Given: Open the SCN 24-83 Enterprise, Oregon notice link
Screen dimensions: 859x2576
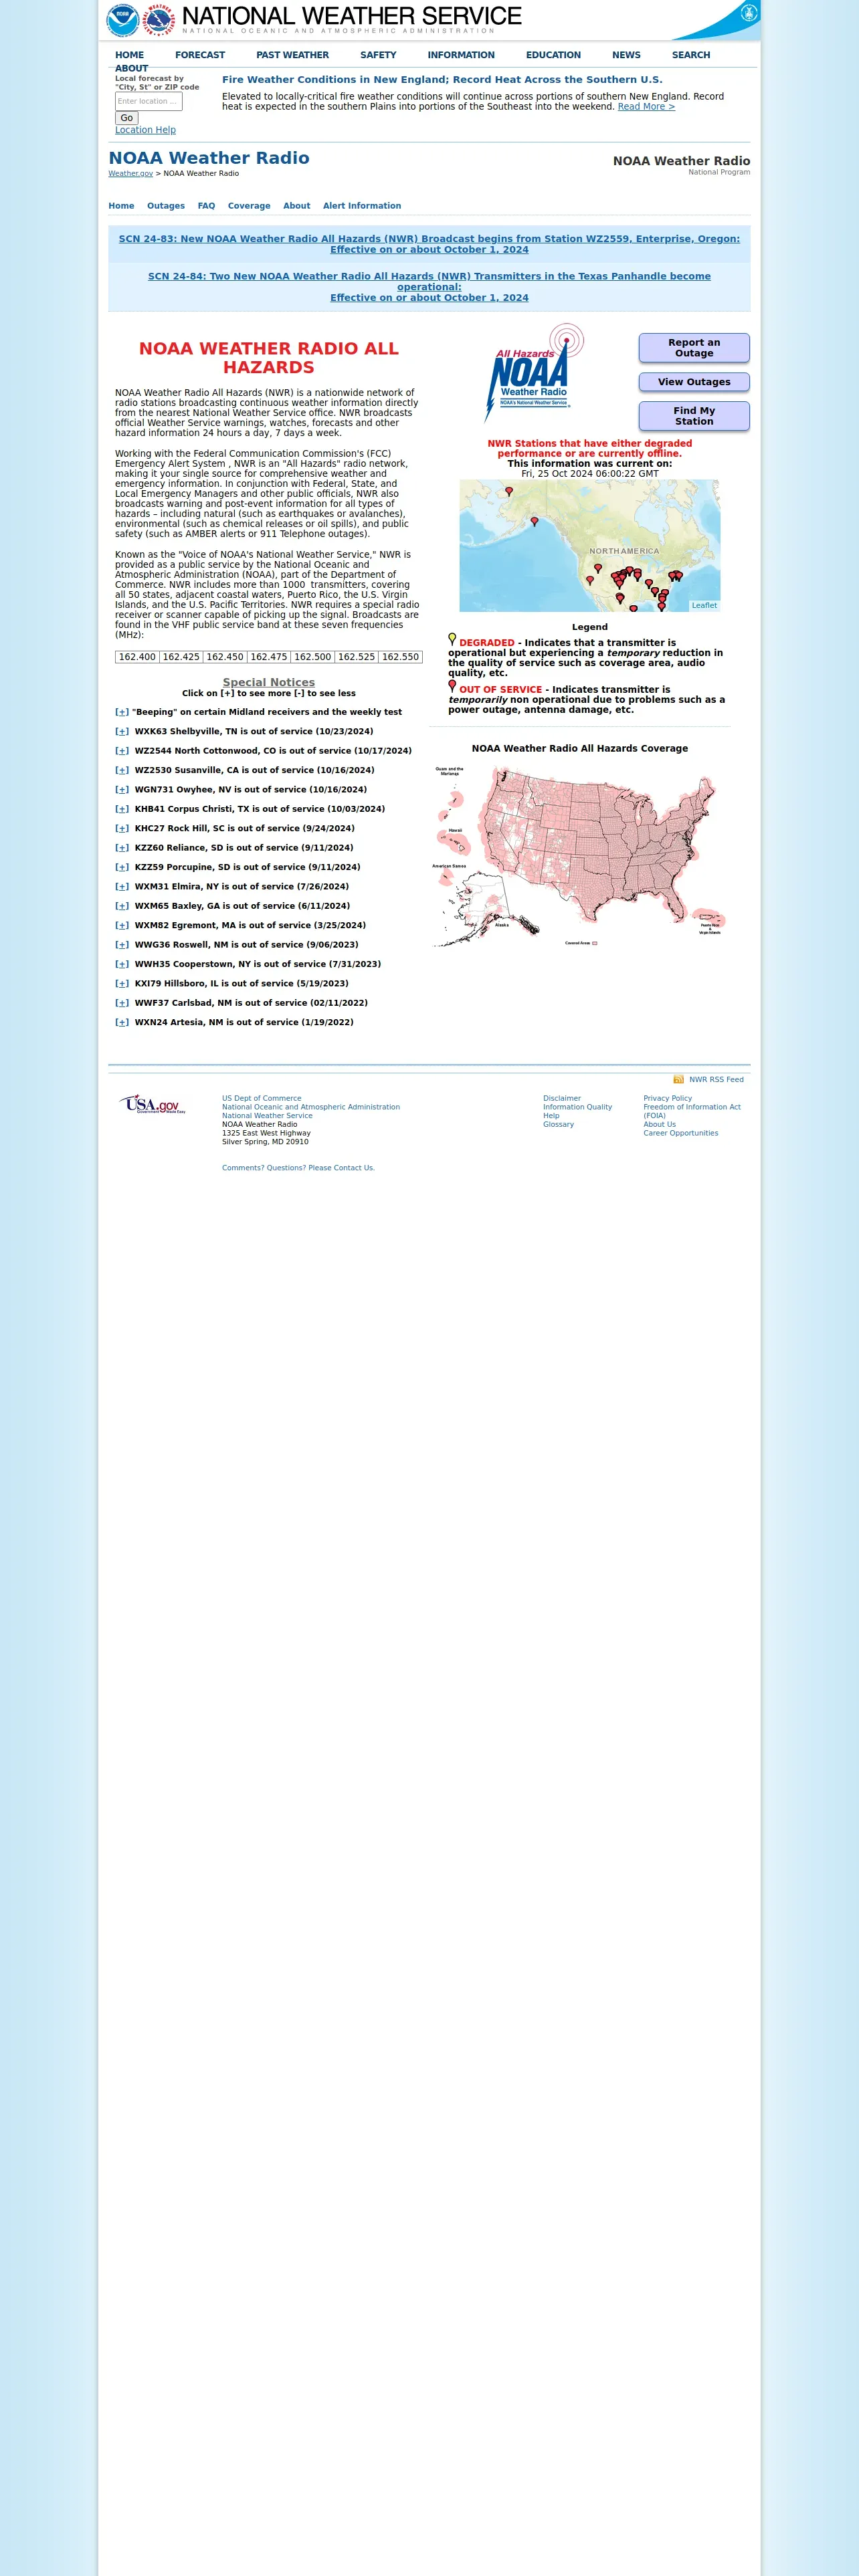Looking at the screenshot, I should pyautogui.click(x=429, y=244).
